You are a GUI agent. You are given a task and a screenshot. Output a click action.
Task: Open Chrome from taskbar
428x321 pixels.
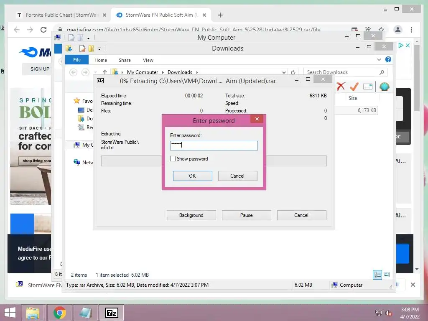pos(59,313)
